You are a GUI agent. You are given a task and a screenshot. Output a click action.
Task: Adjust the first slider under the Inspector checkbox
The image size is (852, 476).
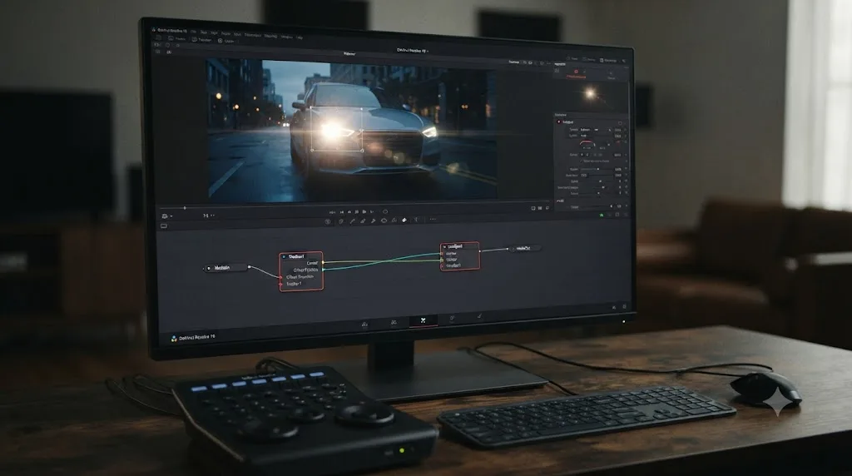596,169
